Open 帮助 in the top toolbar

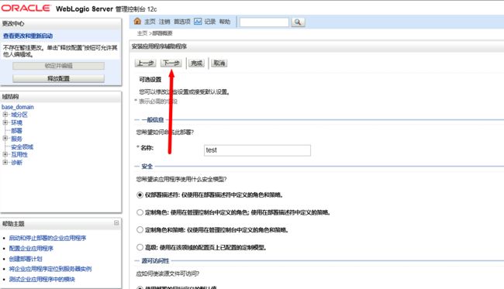225,22
